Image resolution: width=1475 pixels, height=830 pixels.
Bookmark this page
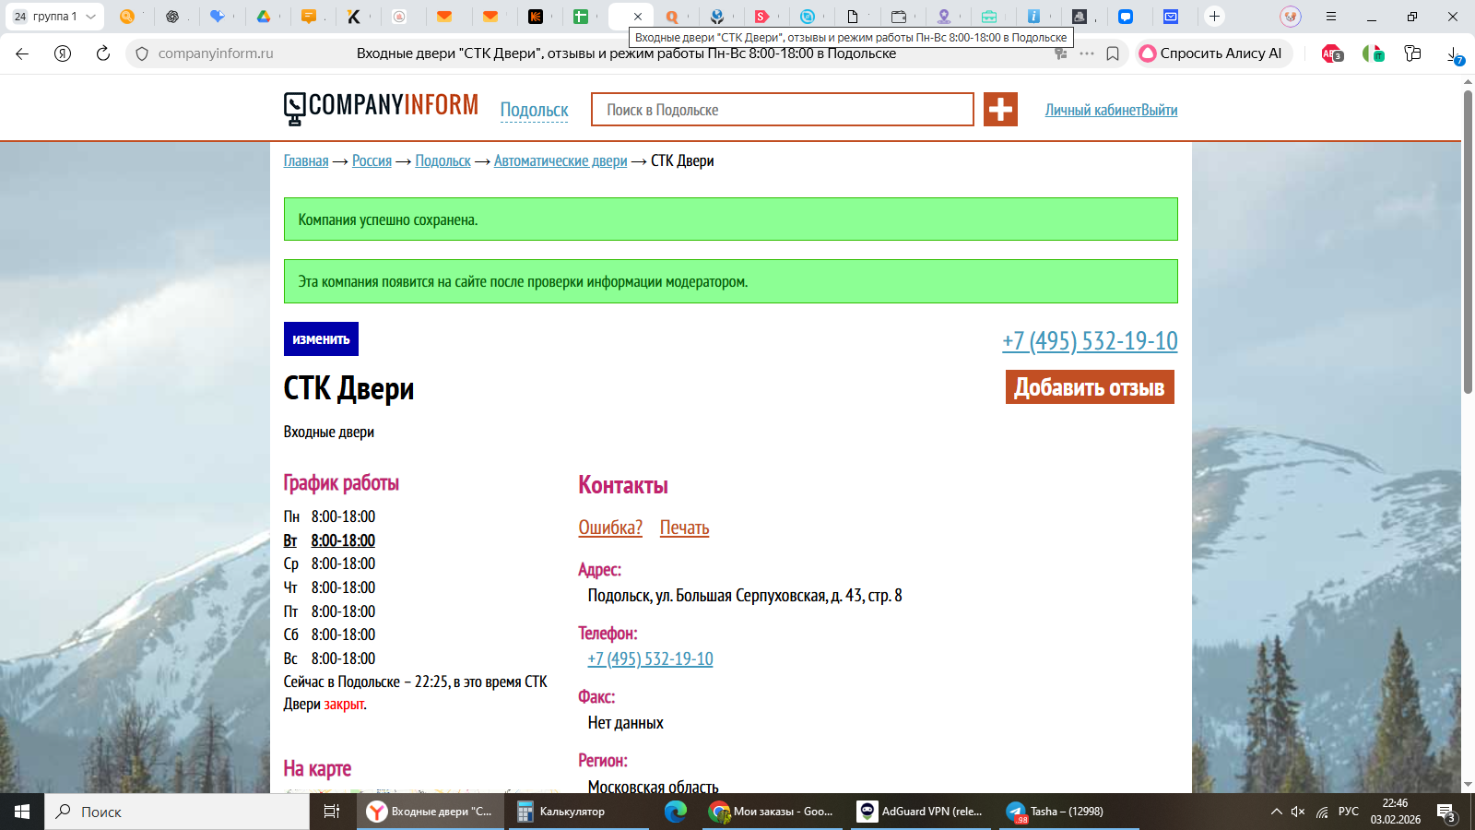1113,53
